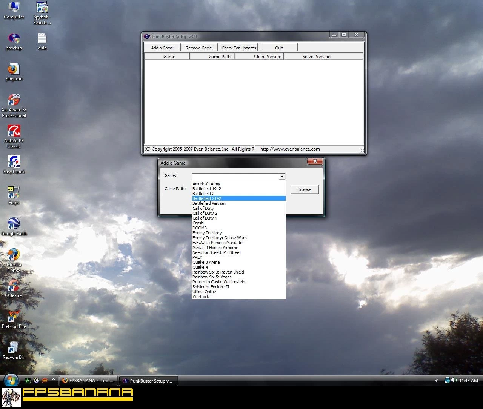This screenshot has width=483, height=409.
Task: Open Mozilla Firefox desktop shortcut
Action: point(14,260)
